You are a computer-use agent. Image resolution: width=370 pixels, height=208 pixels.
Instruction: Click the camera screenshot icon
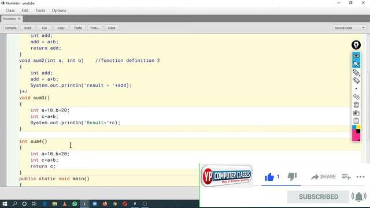coord(356,113)
